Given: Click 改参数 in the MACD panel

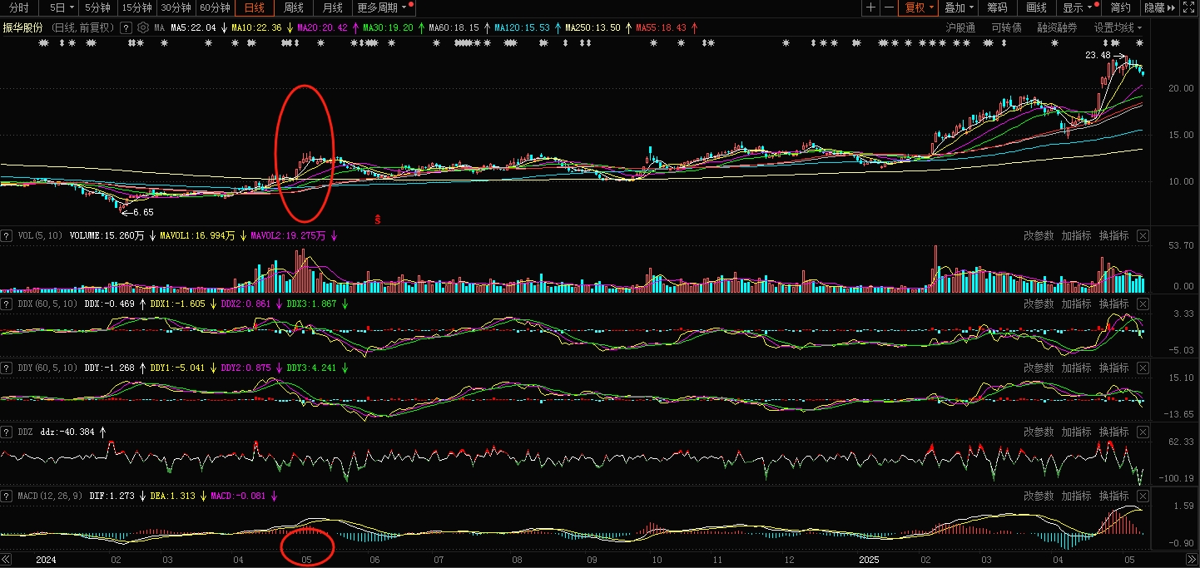Looking at the screenshot, I should pos(1039,496).
